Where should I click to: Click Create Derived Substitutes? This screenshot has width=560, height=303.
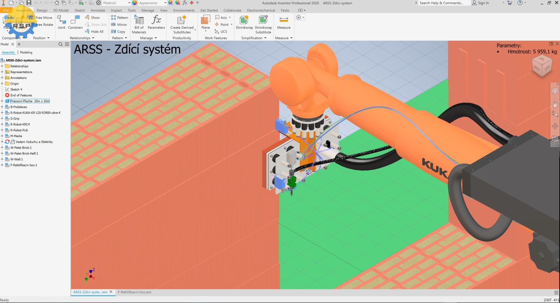coord(182,24)
